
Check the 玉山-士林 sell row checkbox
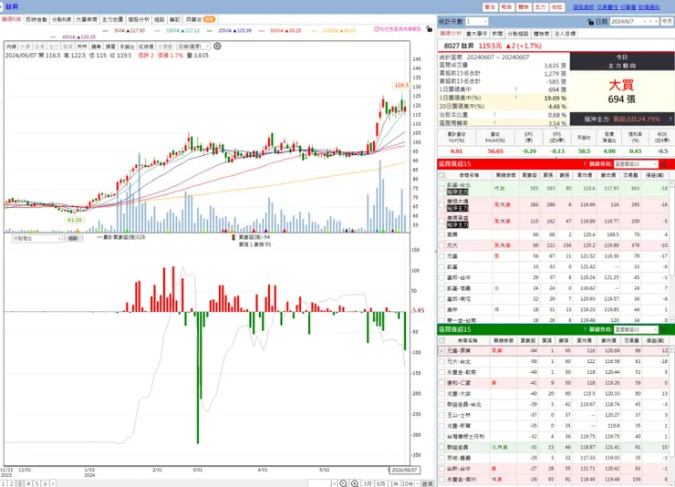[x=441, y=415]
